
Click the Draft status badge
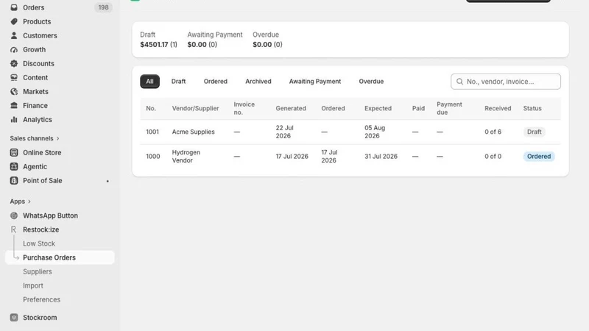pos(535,132)
